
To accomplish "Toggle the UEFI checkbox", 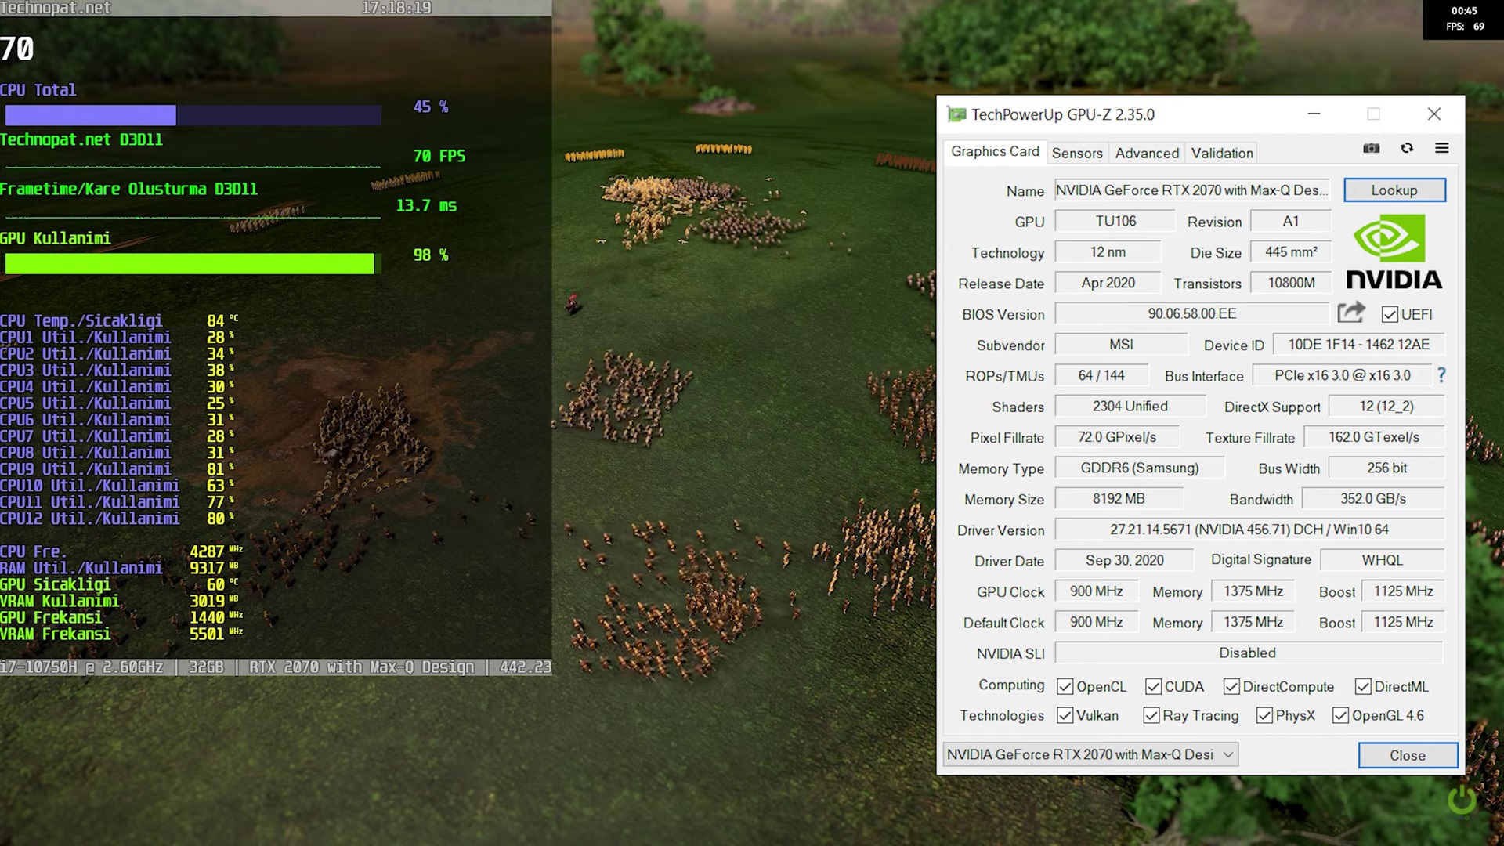I will (x=1390, y=314).
